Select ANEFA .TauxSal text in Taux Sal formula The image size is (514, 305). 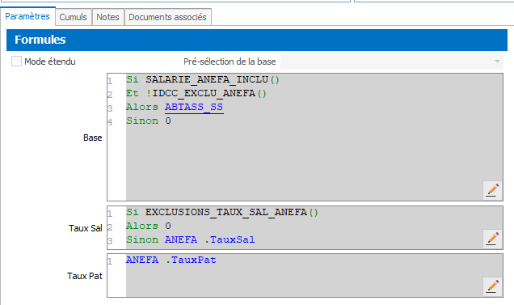tap(210, 239)
